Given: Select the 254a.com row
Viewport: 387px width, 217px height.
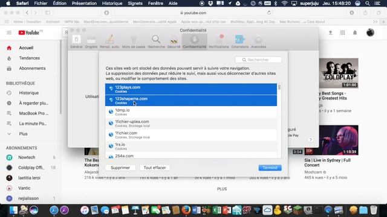Looking at the screenshot, I should [191, 156].
